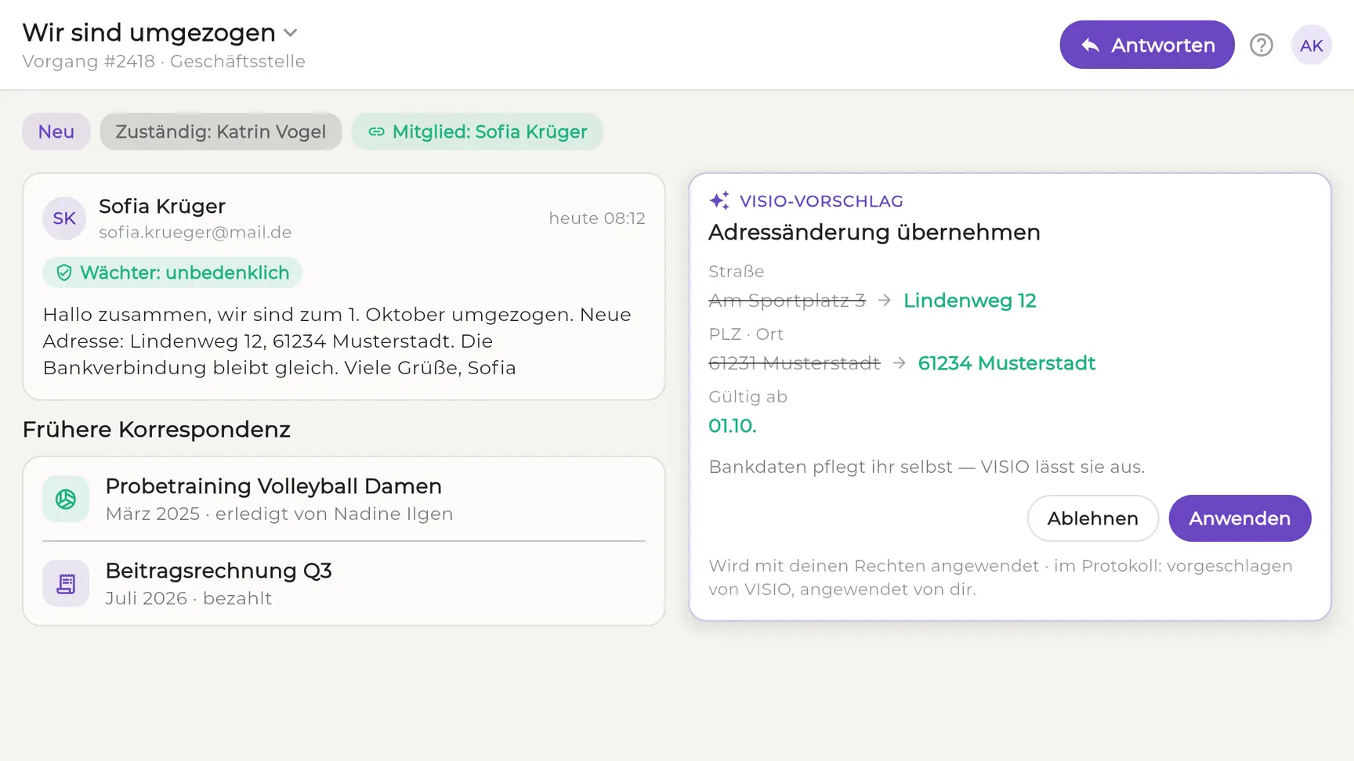Screen dimensions: 1354x761
Task: Click the email address sofia.krueger@mail.de
Action: tap(195, 233)
